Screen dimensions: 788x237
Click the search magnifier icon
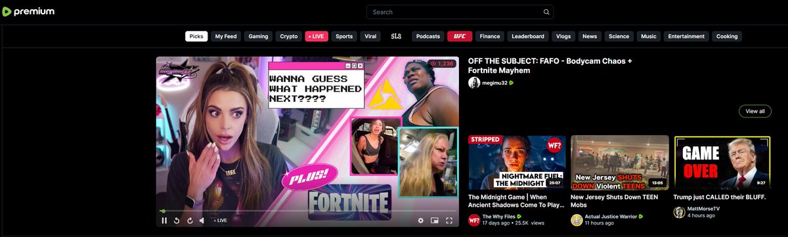pyautogui.click(x=546, y=12)
